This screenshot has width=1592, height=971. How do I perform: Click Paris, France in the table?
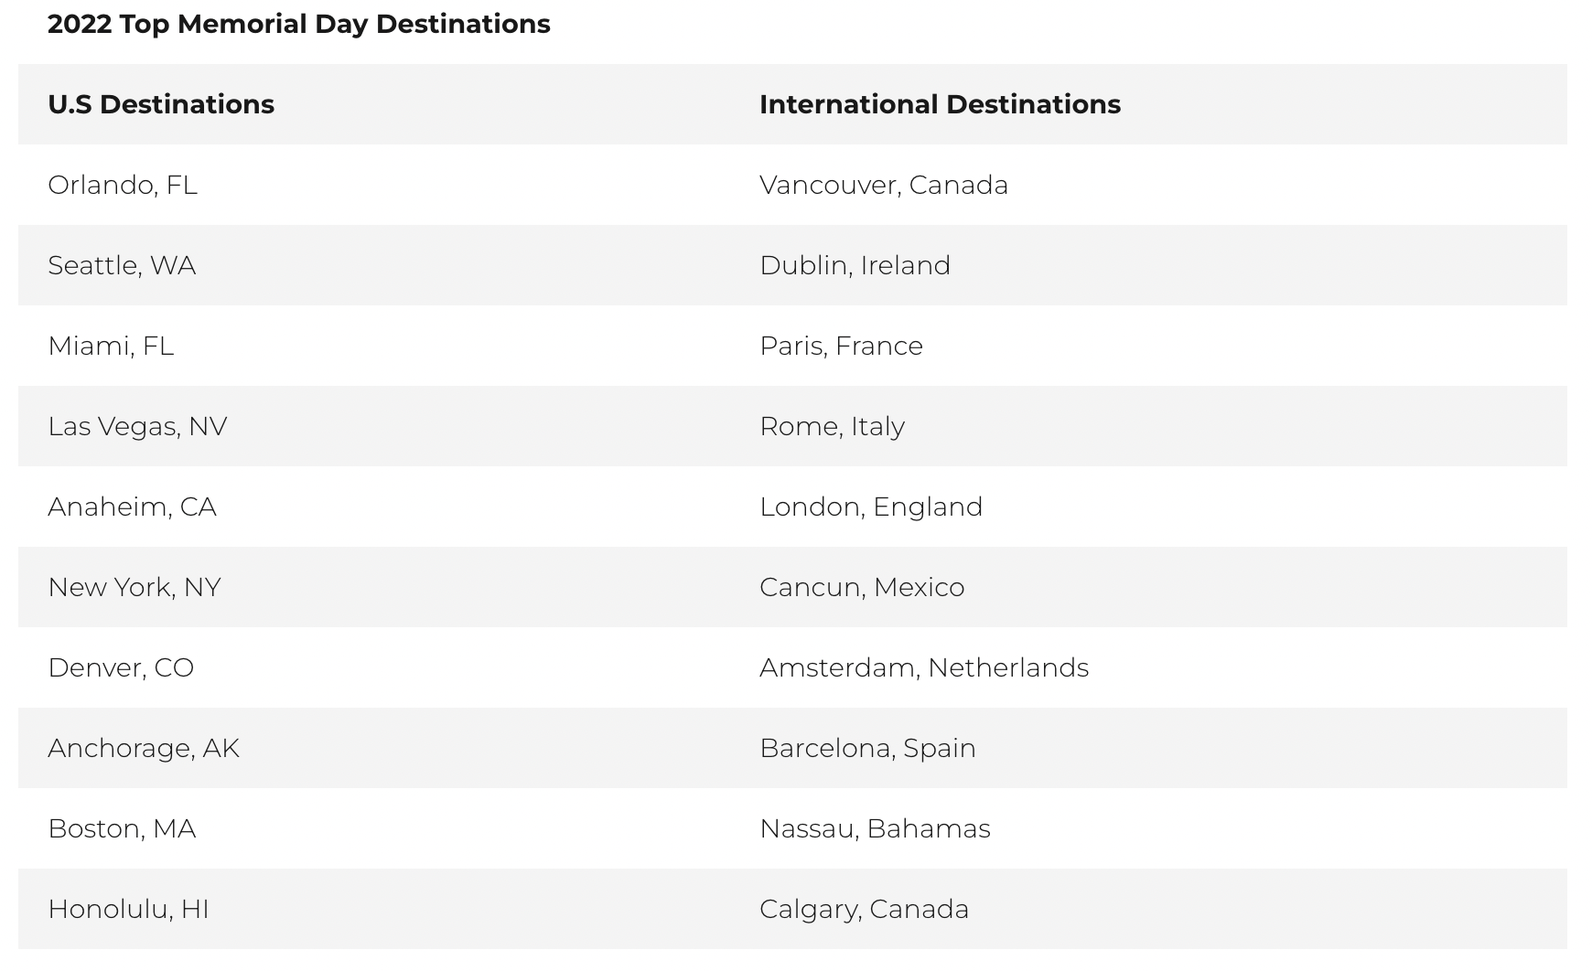click(x=841, y=346)
